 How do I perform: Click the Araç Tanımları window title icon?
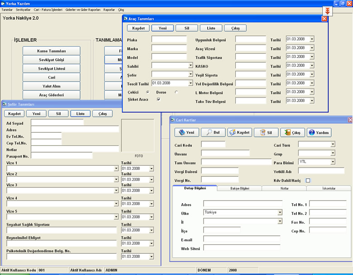126,19
